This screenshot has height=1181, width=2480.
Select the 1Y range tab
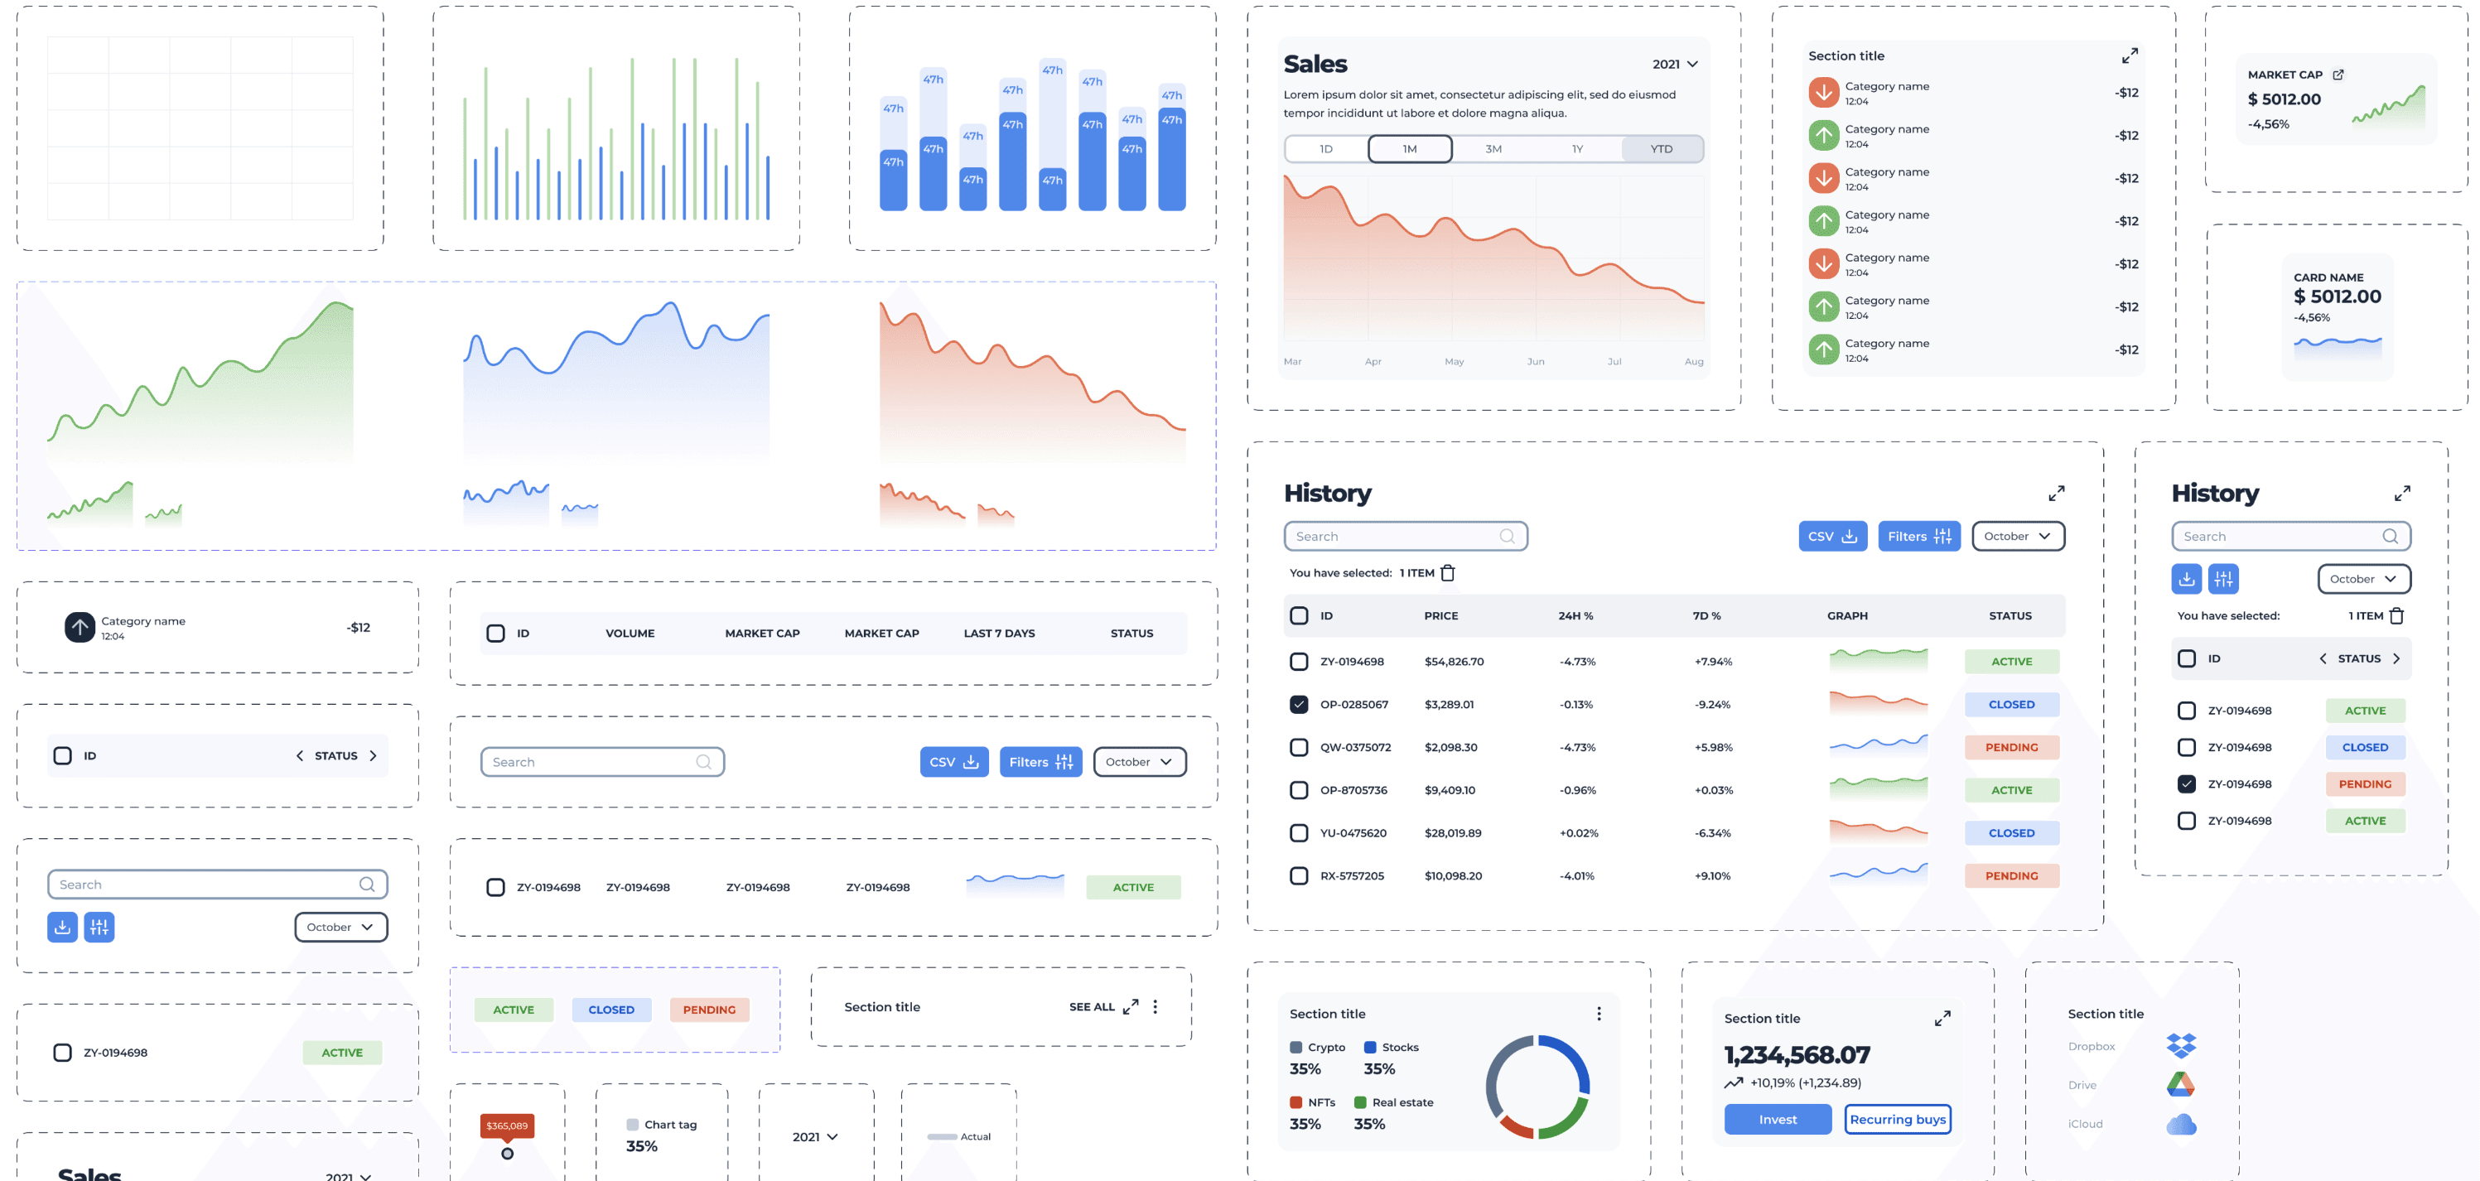pyautogui.click(x=1577, y=149)
